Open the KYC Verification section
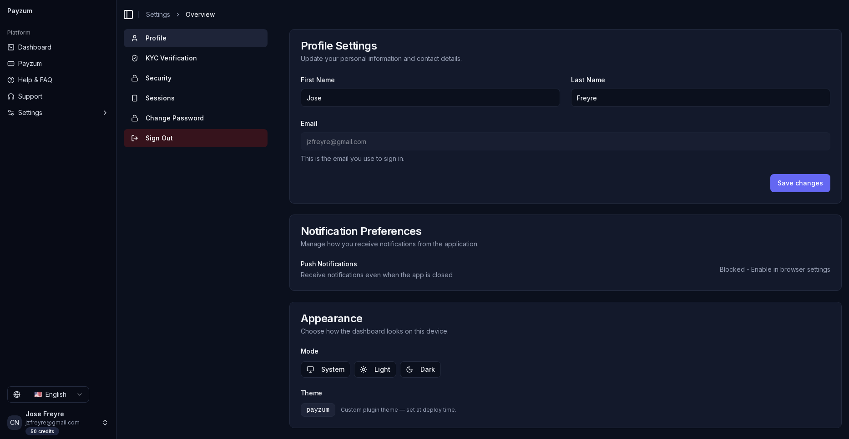Screen dimensions: 849x439 point(196,58)
